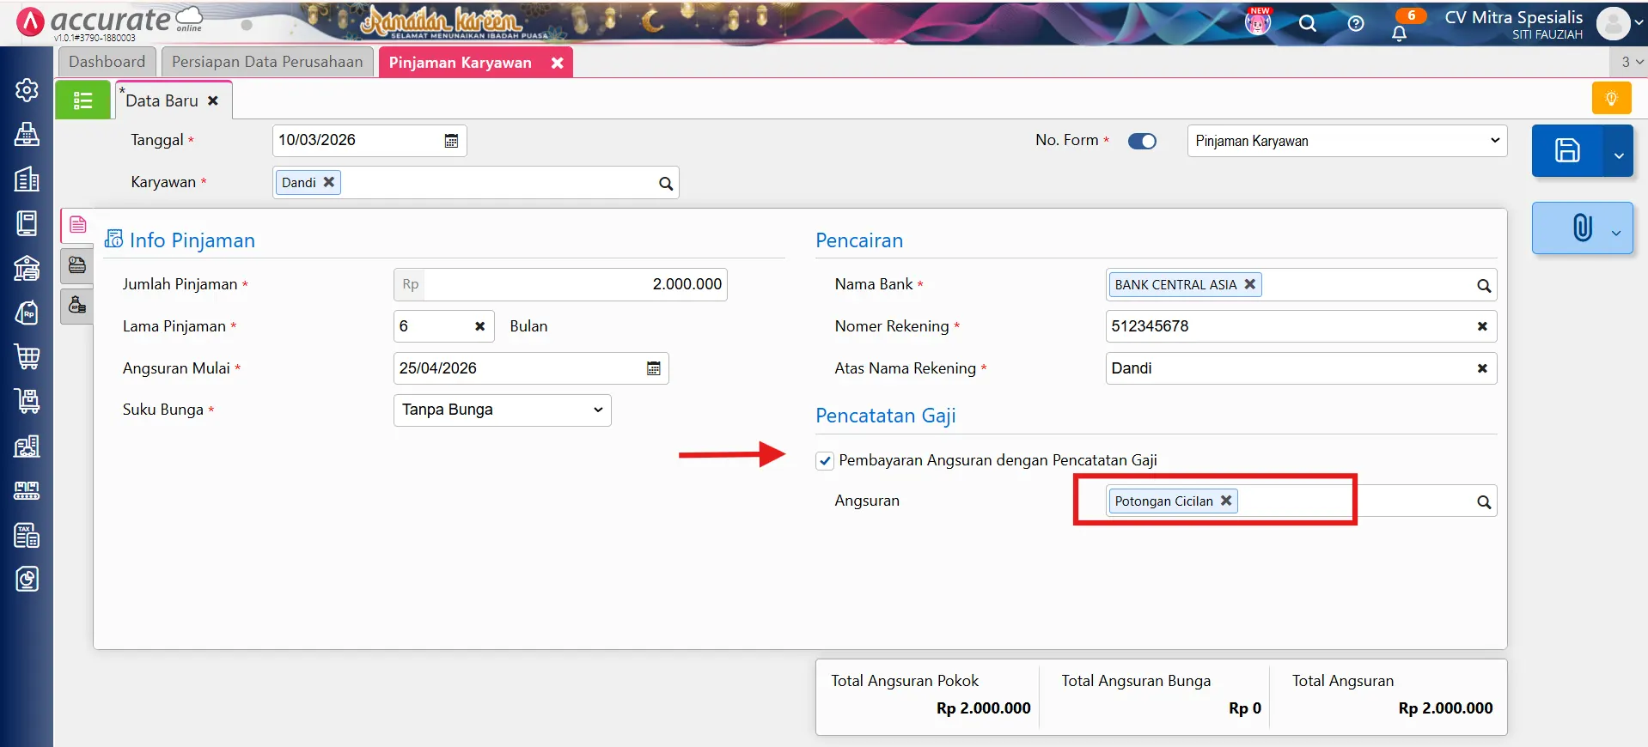Image resolution: width=1648 pixels, height=747 pixels.
Task: Open calendar picker for Tanggal field
Action: point(451,141)
